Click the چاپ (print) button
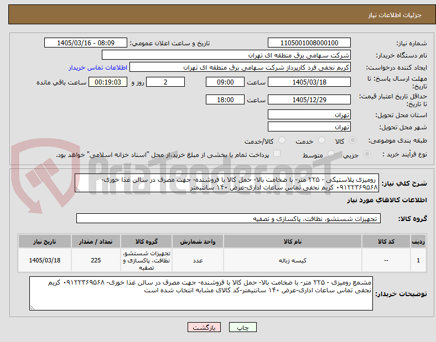The width and height of the screenshot is (436, 342). tap(242, 327)
